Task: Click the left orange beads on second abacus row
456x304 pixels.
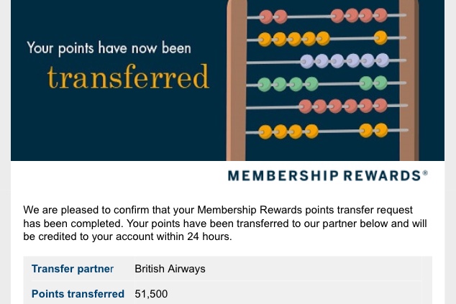Action: pyautogui.click(x=293, y=38)
